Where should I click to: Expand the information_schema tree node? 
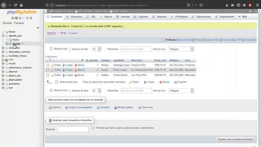coord(3,52)
